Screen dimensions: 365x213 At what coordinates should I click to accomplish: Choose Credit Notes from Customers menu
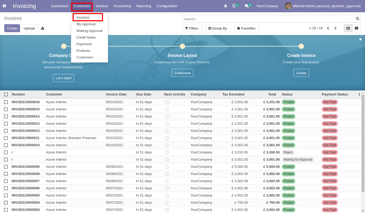pos(86,37)
